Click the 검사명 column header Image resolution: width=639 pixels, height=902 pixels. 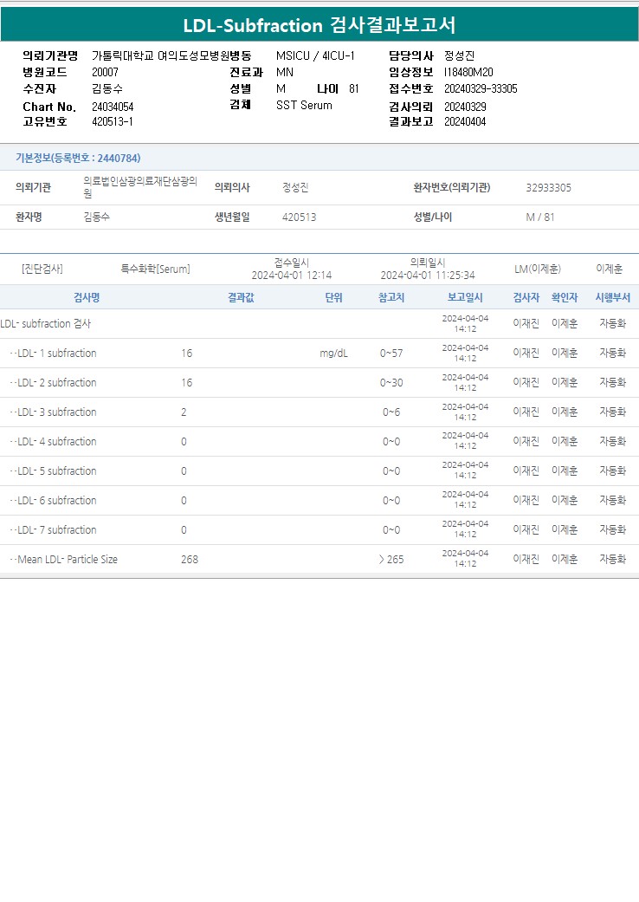[87, 297]
